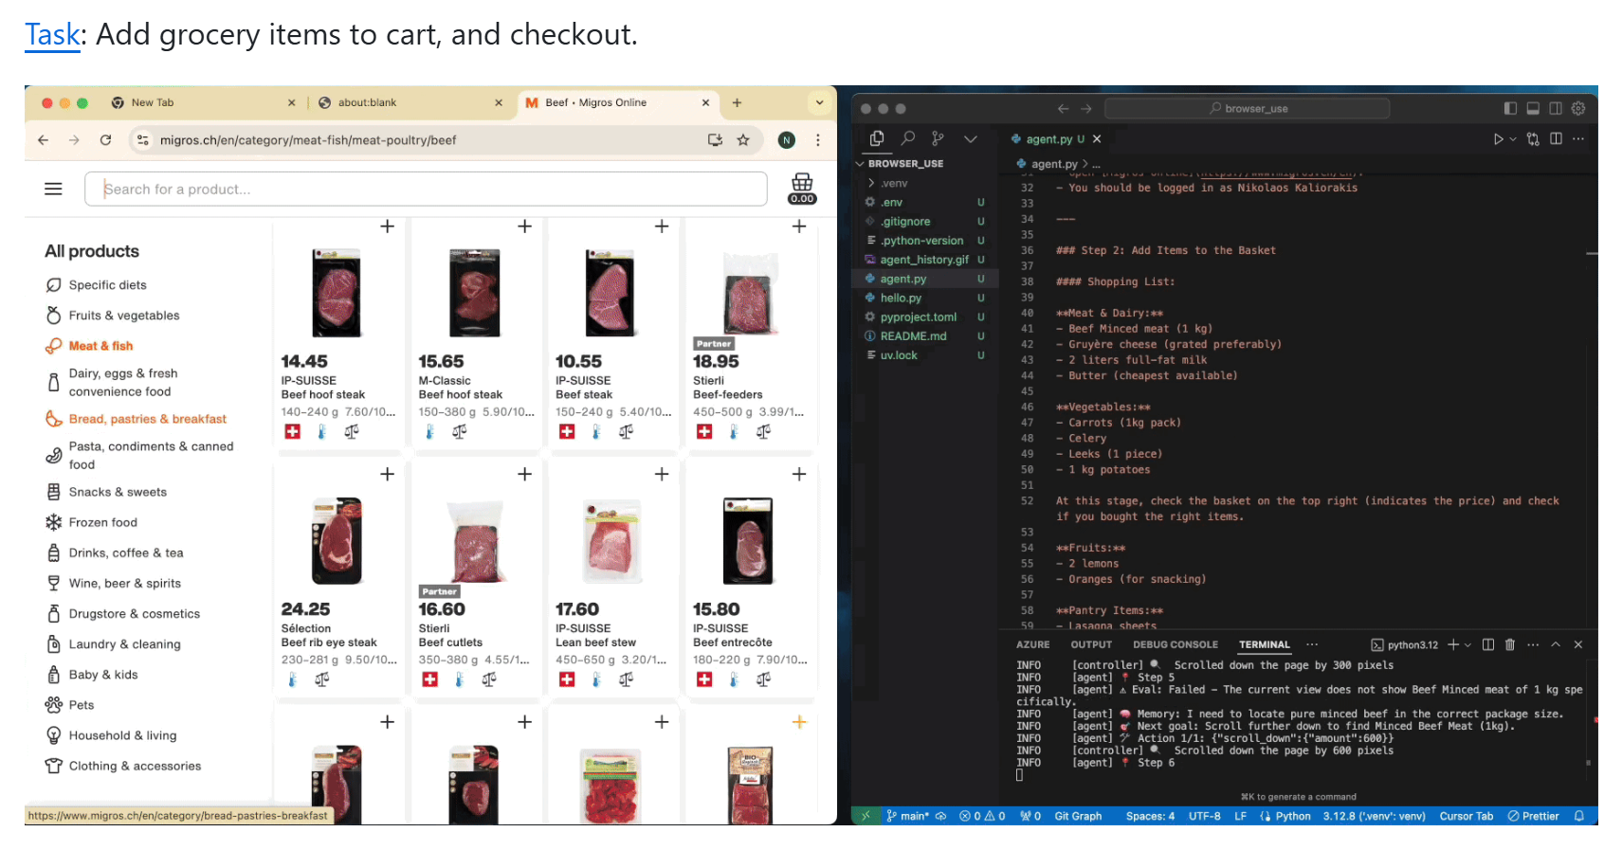This screenshot has height=850, width=1604.
Task: Click the Spaces: 4 indentation setting
Action: [1150, 816]
